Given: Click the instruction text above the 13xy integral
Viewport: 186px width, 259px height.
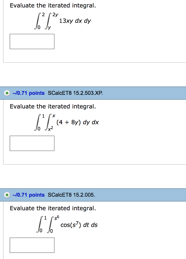Looking at the screenshot, I should pos(53,6).
